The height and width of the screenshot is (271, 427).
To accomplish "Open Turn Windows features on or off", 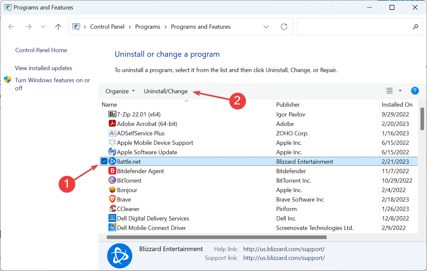I will 52,84.
